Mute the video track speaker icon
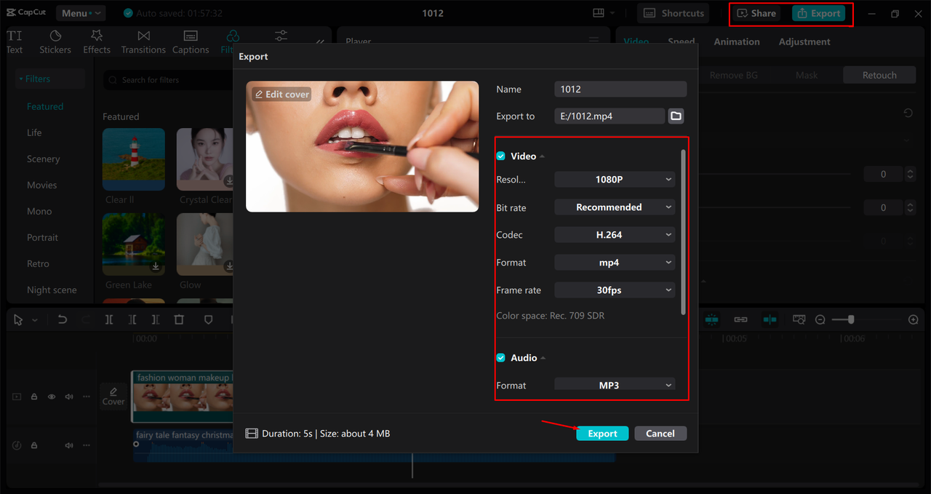 coord(69,397)
